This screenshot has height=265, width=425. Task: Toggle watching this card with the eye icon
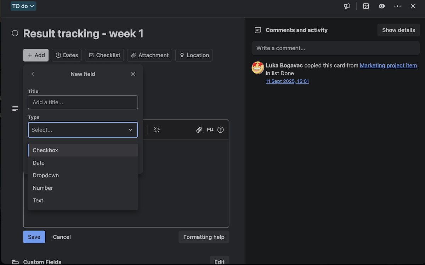coord(381,6)
